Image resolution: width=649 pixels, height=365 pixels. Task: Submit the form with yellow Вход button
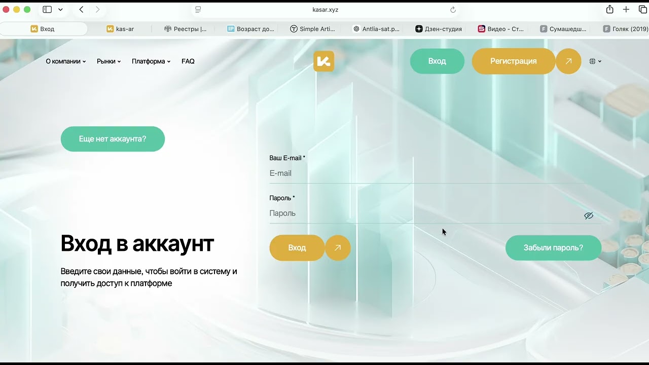pos(297,248)
